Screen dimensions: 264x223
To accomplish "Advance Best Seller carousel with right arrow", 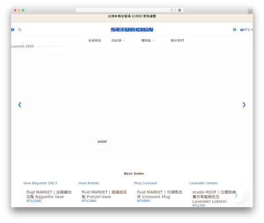I will point(236,195).
